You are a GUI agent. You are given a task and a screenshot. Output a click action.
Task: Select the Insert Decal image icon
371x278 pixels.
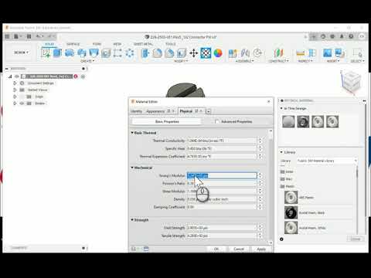[327, 53]
